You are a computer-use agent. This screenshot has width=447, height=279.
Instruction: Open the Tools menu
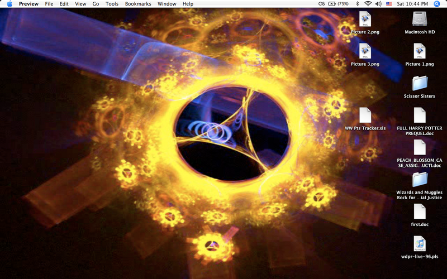pyautogui.click(x=112, y=4)
